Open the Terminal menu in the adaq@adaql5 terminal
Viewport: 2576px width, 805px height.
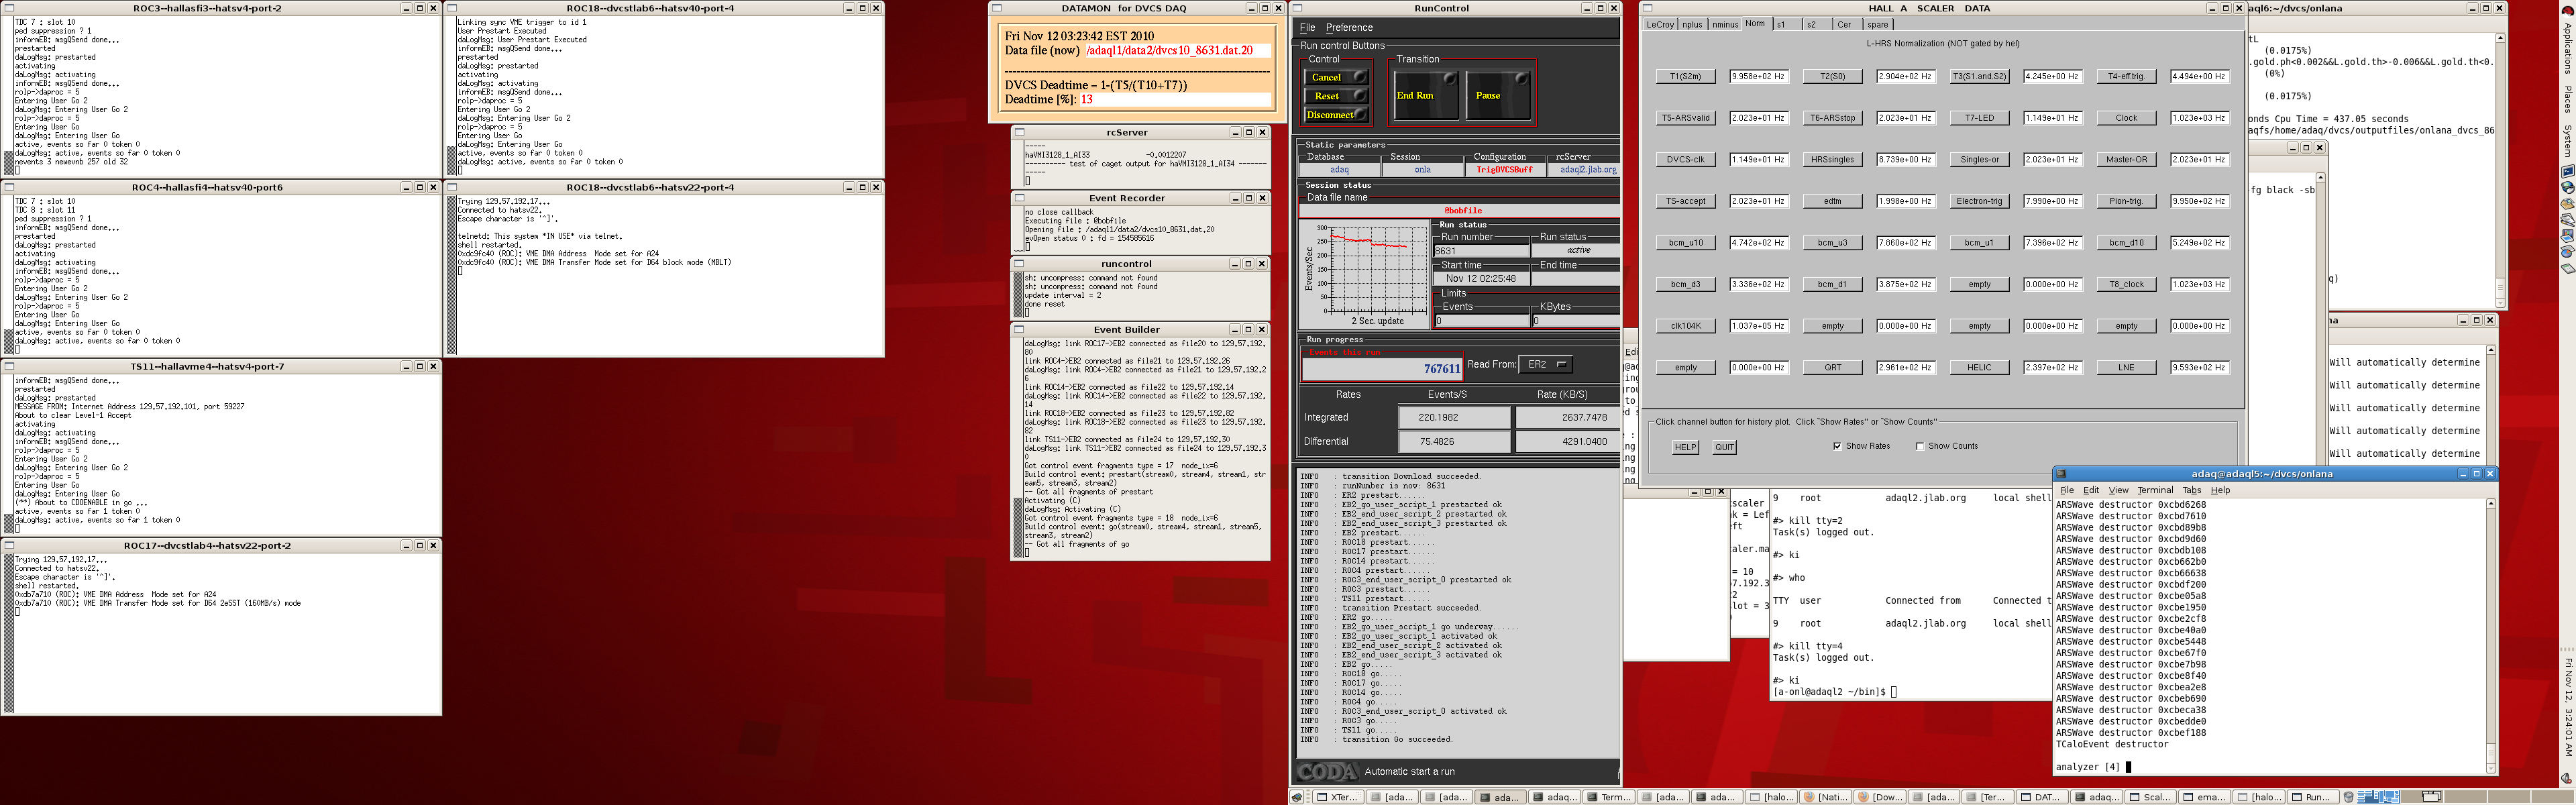click(x=2155, y=490)
